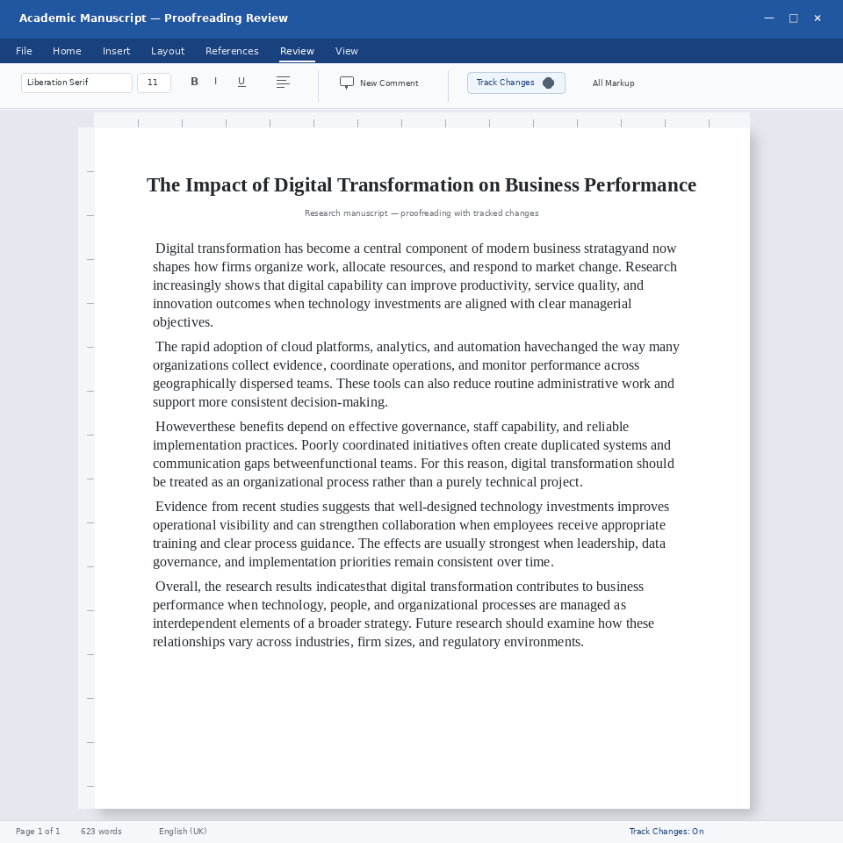Select the Review tab
Viewport: 843px width, 843px height.
coord(297,51)
